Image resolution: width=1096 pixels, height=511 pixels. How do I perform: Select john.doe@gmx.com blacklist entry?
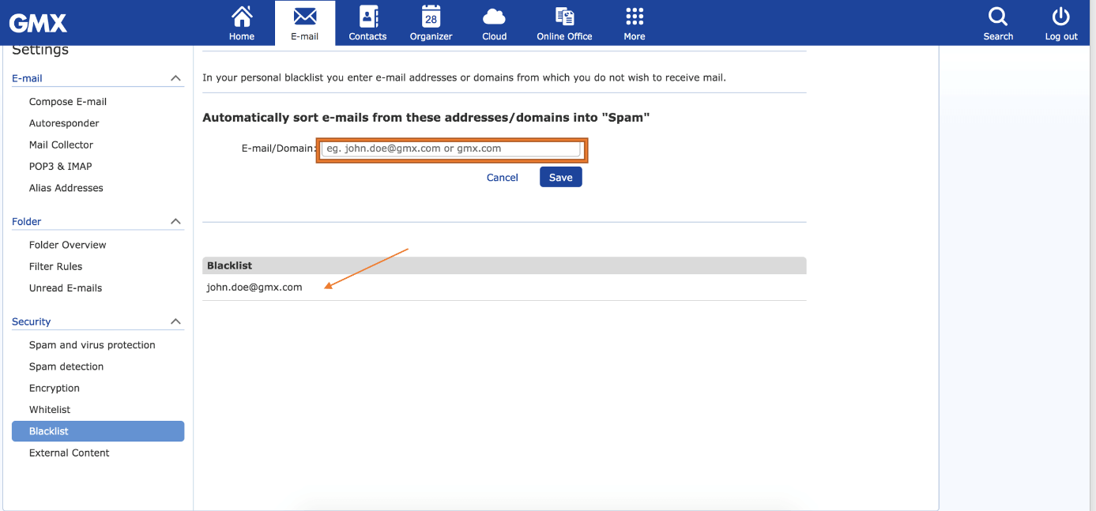254,287
